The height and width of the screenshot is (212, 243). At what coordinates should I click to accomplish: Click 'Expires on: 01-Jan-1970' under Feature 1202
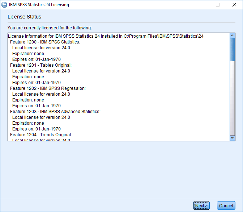click(37, 106)
